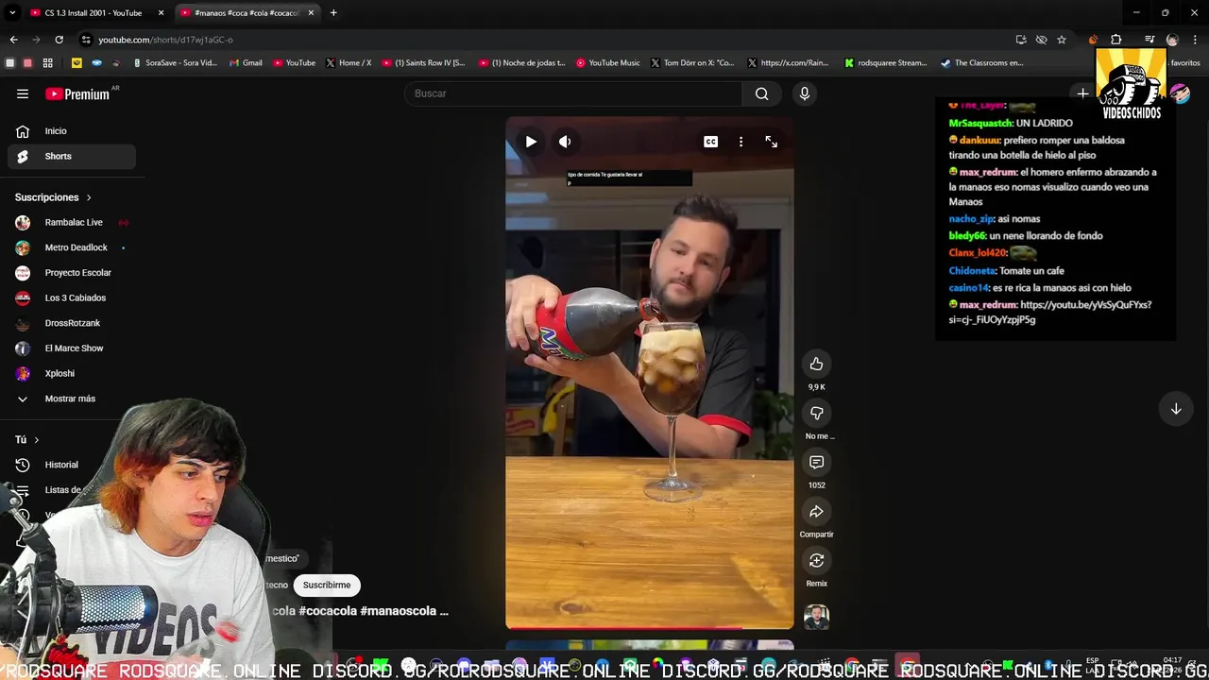Open the channel avatar below Remix
Screen dimensions: 1209x680
[816, 617]
